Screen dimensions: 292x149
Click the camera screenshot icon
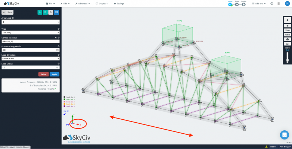(288, 39)
